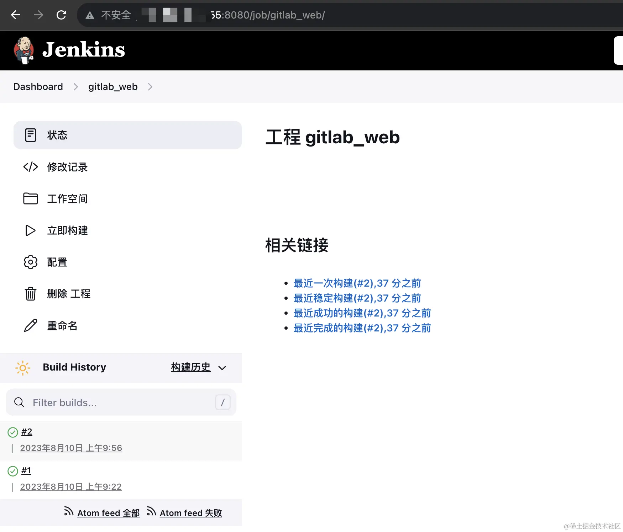Select 重命名 in the sidebar
623x532 pixels.
(128, 325)
